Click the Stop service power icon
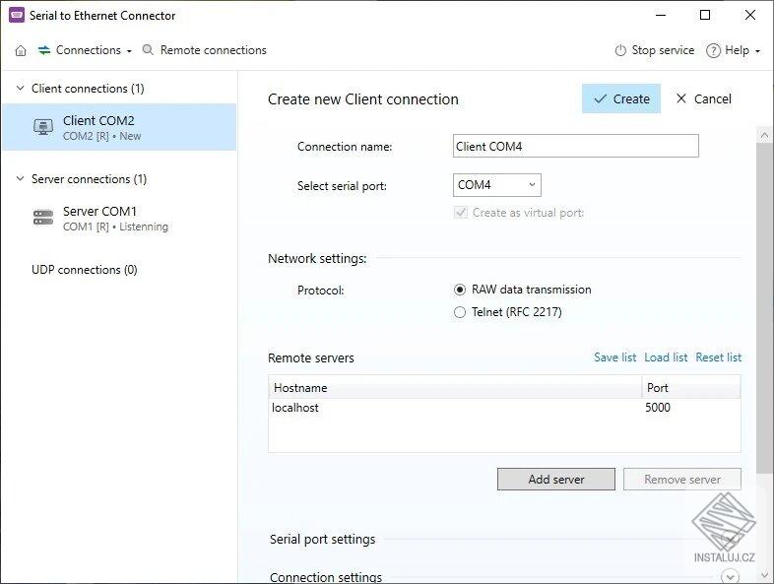 [x=620, y=50]
